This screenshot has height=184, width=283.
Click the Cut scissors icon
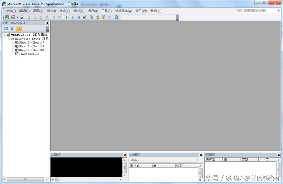coord(29,17)
